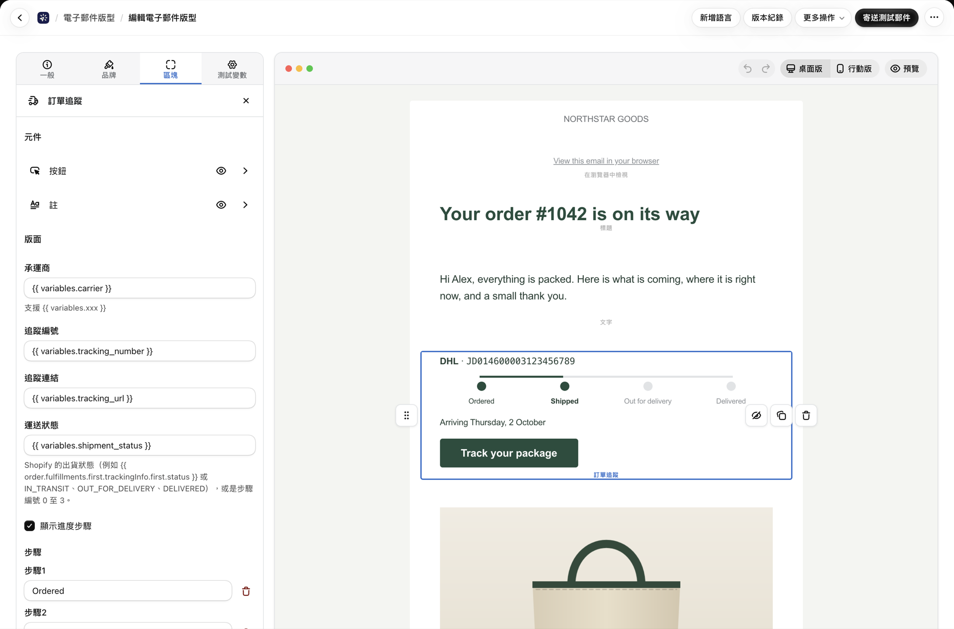Image resolution: width=954 pixels, height=629 pixels.
Task: Toggle visibility of 按鈕 component
Action: tap(221, 171)
